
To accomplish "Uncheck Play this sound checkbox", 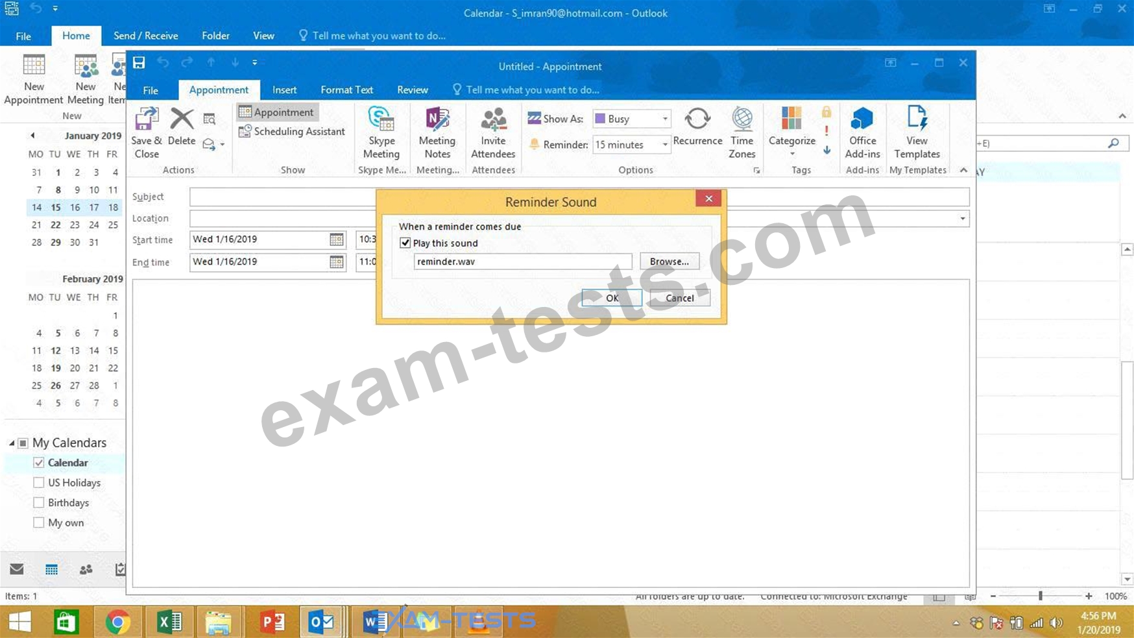I will [x=405, y=243].
